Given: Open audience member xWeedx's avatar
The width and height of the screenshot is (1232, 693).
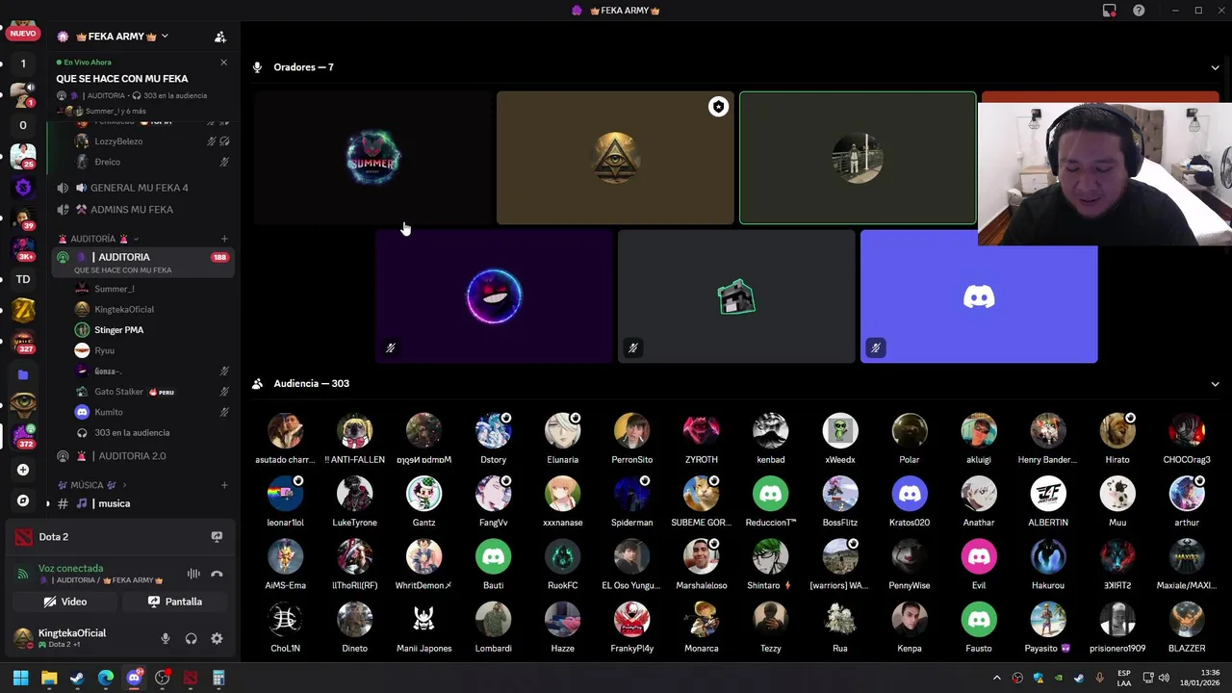Looking at the screenshot, I should pos(839,432).
